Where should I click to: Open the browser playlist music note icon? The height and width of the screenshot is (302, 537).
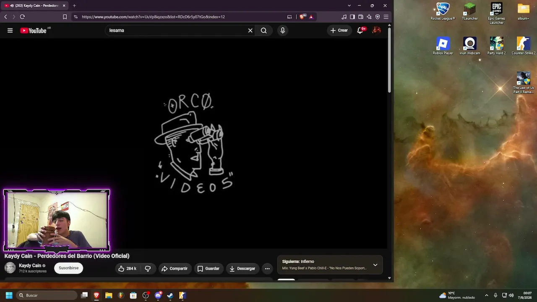click(x=344, y=17)
